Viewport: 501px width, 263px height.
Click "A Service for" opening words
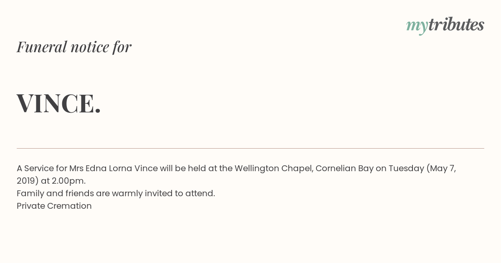click(42, 168)
